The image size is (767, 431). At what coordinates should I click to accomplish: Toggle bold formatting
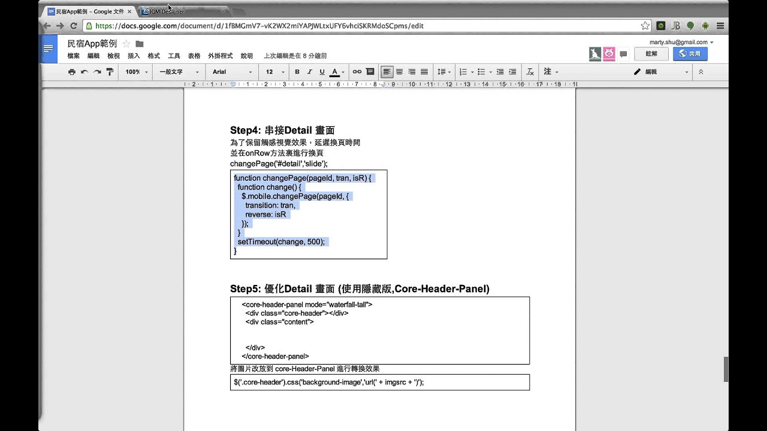[x=297, y=72]
